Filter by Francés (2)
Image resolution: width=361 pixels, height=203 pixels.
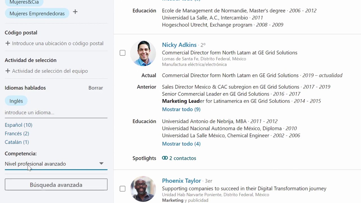(17, 133)
